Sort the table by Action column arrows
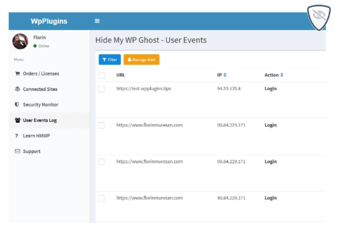337x227 pixels. click(x=281, y=75)
